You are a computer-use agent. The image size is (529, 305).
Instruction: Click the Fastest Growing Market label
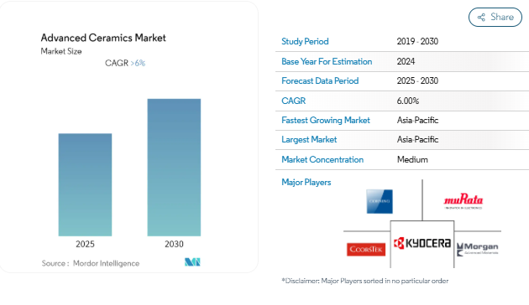(x=326, y=120)
